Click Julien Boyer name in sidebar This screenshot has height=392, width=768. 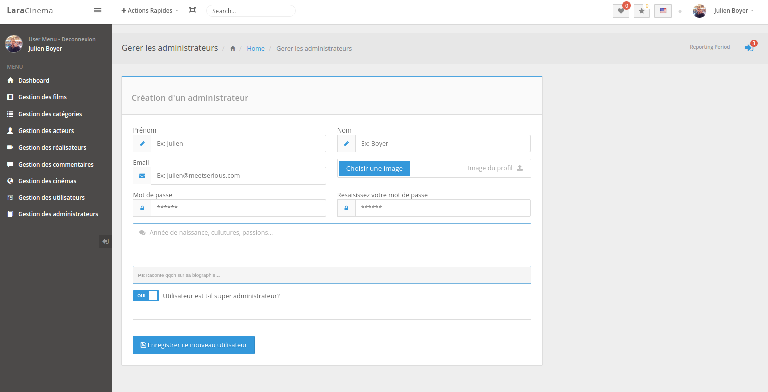(x=45, y=49)
